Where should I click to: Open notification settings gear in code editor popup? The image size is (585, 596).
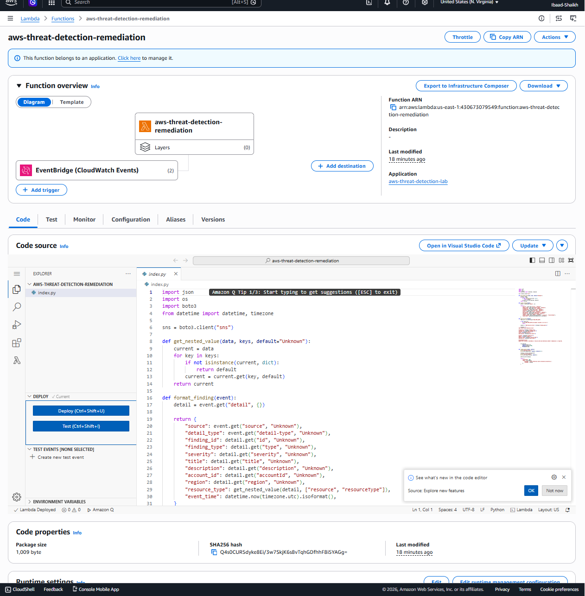click(x=554, y=477)
